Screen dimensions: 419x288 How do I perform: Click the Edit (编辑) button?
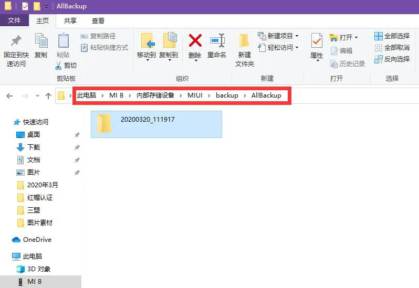(x=341, y=50)
